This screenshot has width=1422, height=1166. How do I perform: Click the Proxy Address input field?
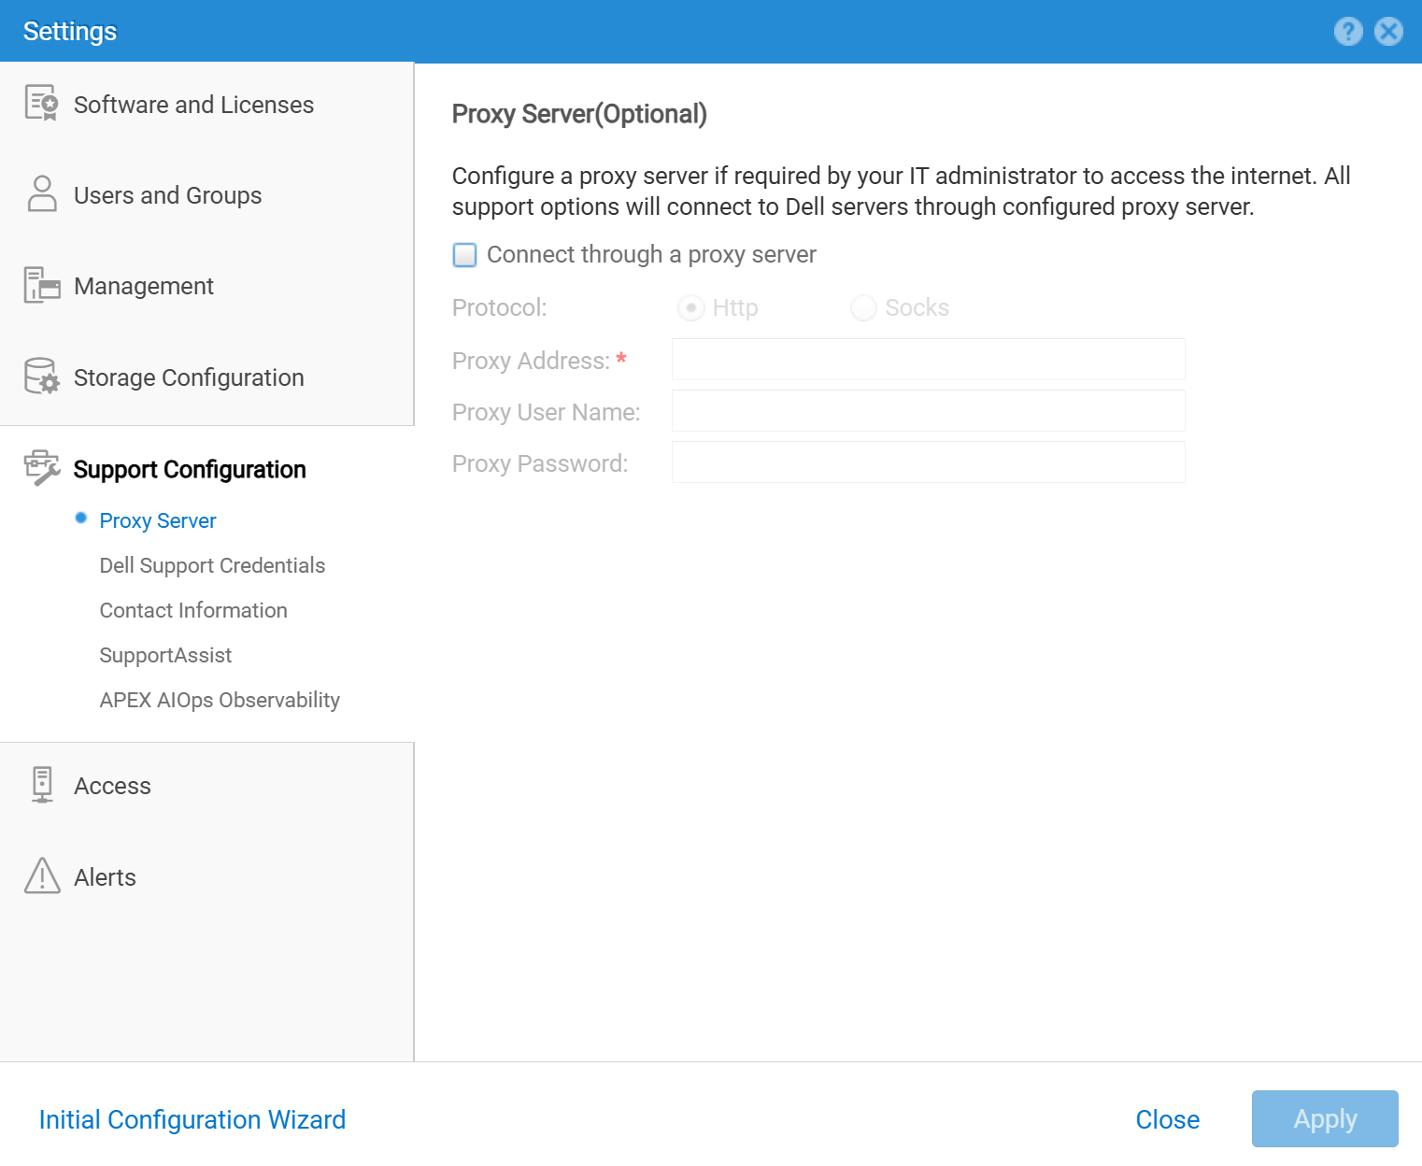[928, 360]
